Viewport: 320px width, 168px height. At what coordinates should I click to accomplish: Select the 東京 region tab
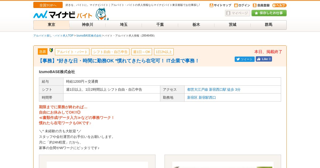pyautogui.click(x=51, y=25)
